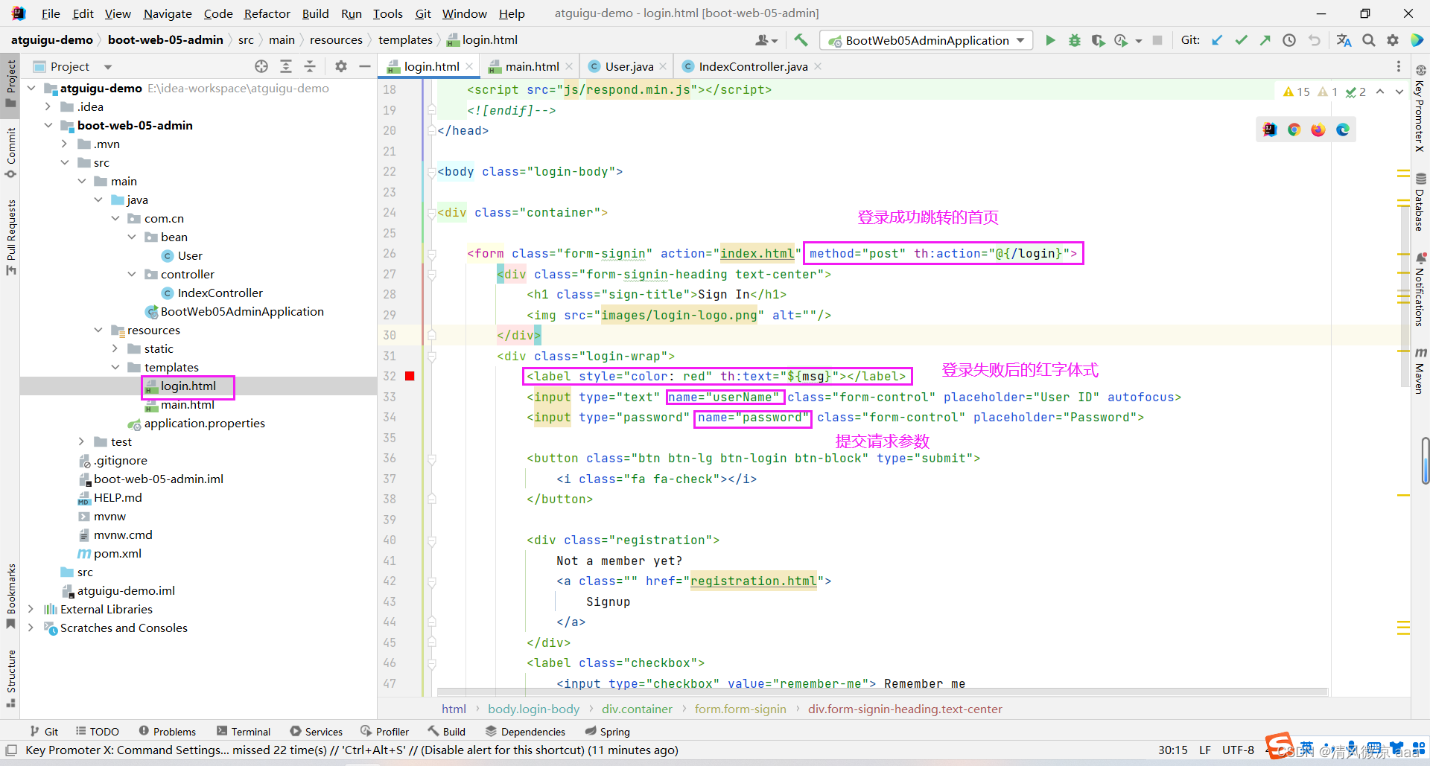This screenshot has height=766, width=1430.
Task: Expand the .idea folder
Action: (x=48, y=106)
